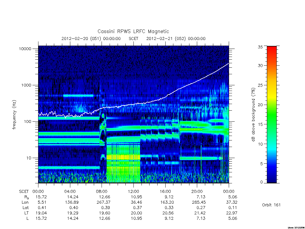
Task: Click the LT value '20.00'
Action: pyautogui.click(x=136, y=213)
